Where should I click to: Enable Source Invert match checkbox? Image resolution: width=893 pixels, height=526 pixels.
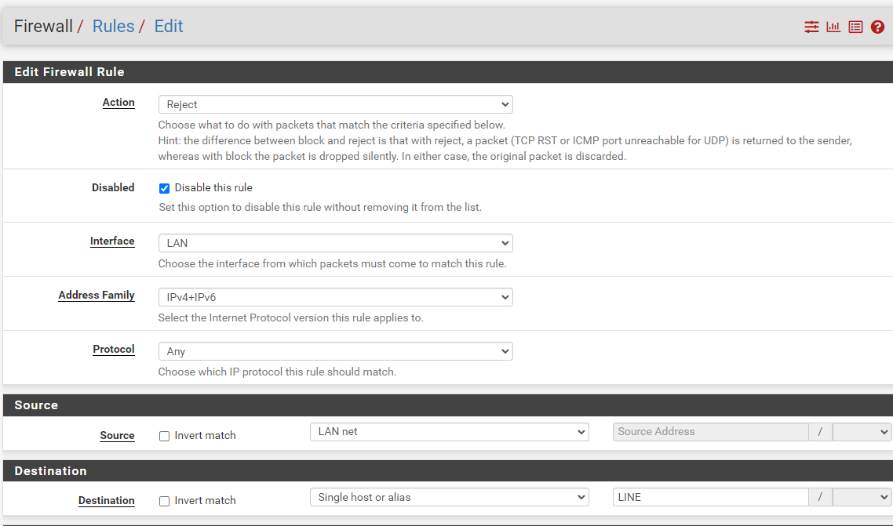pyautogui.click(x=165, y=436)
